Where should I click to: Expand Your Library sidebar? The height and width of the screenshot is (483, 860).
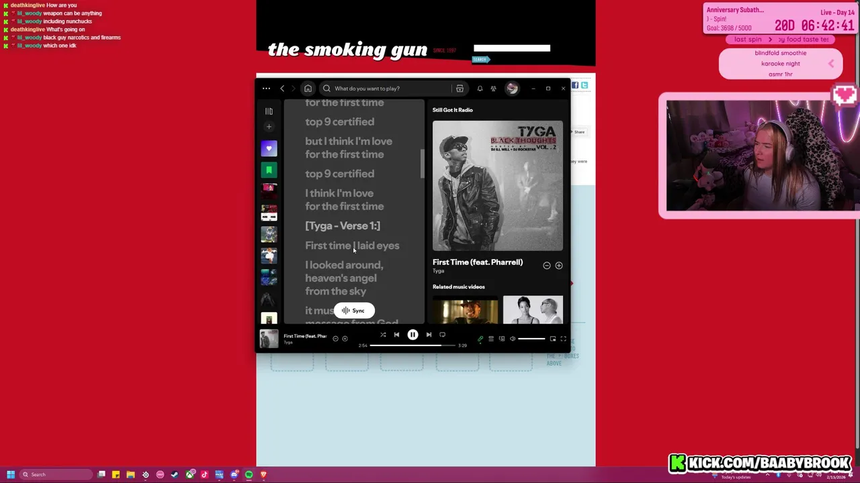click(x=269, y=111)
